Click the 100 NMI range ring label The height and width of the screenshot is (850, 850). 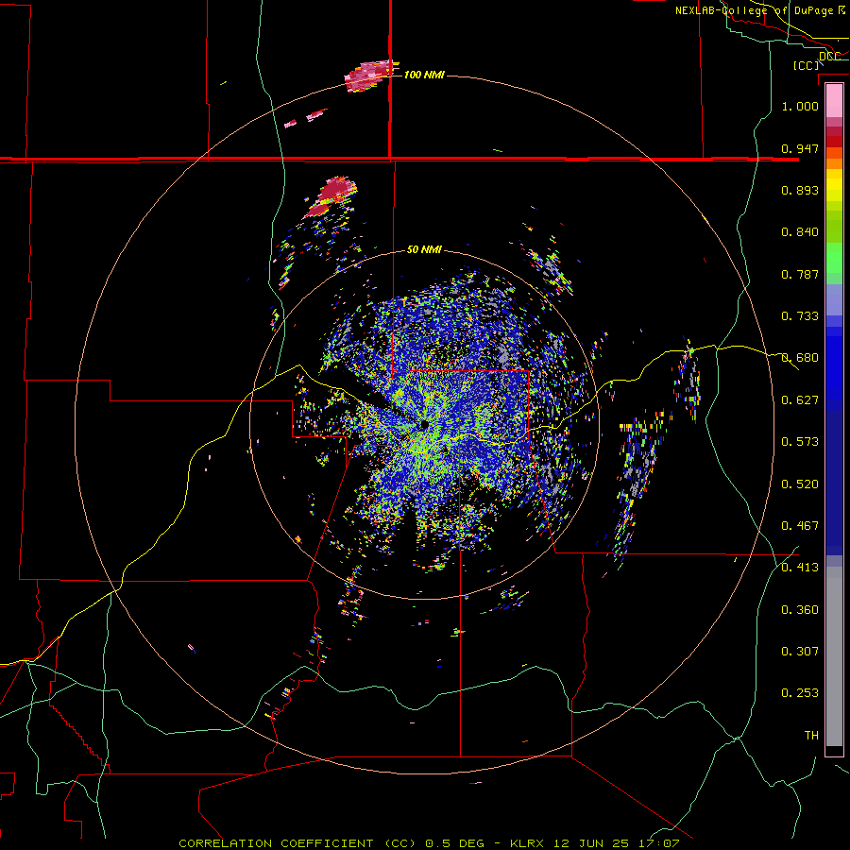(424, 75)
